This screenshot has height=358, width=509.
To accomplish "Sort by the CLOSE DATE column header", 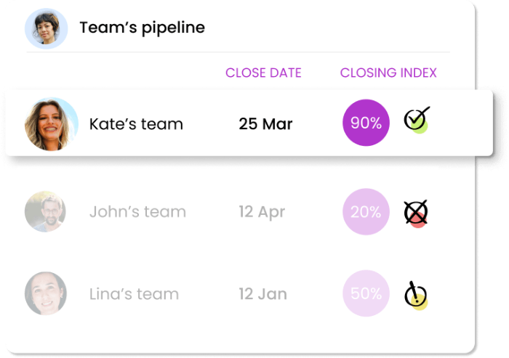I will click(x=263, y=73).
